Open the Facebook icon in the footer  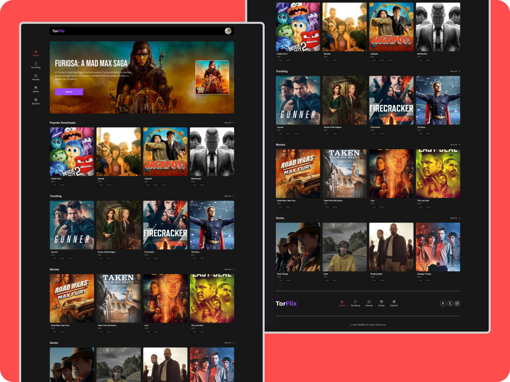tap(443, 304)
